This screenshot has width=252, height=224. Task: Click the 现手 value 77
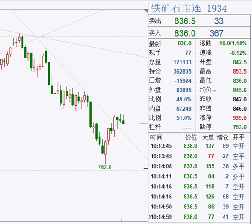tap(188, 53)
